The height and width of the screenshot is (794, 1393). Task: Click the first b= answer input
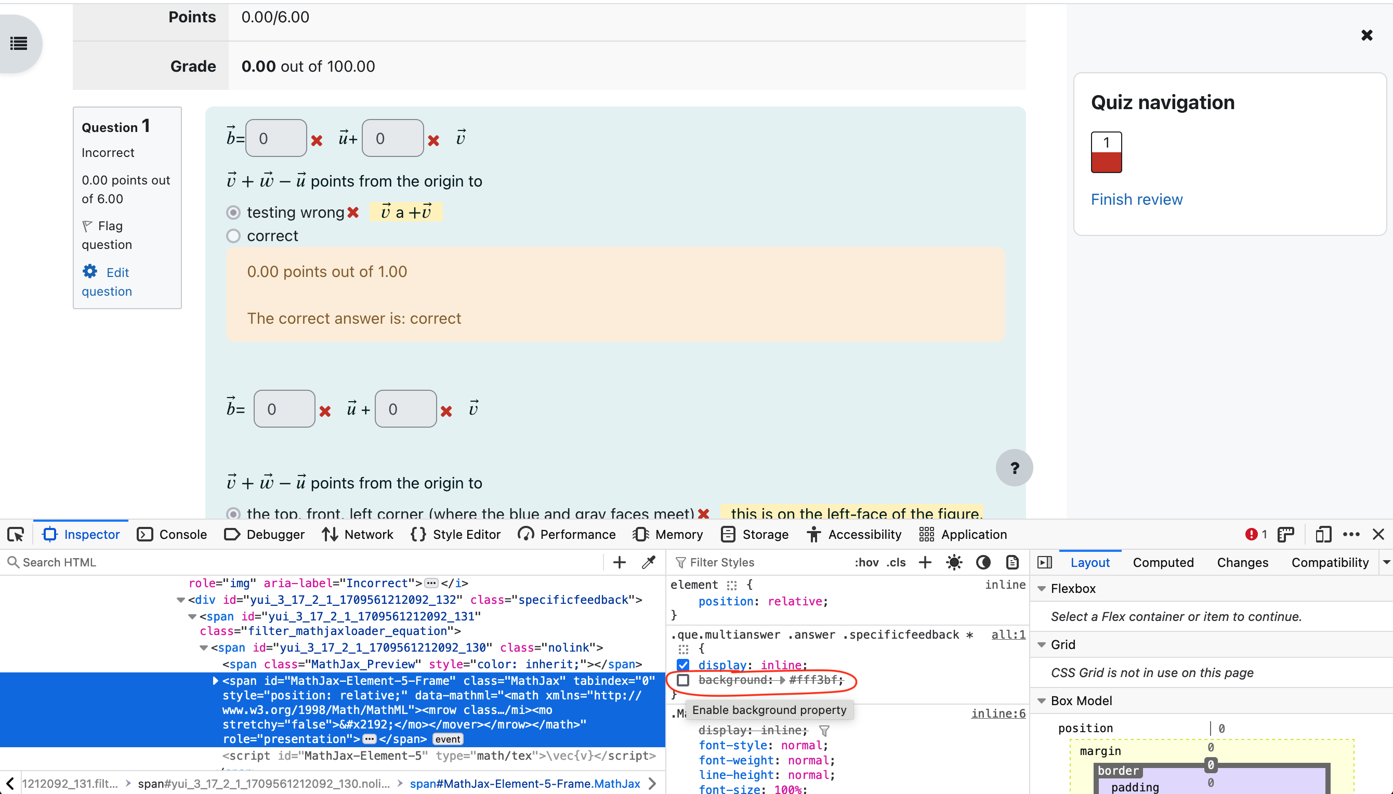click(x=276, y=138)
